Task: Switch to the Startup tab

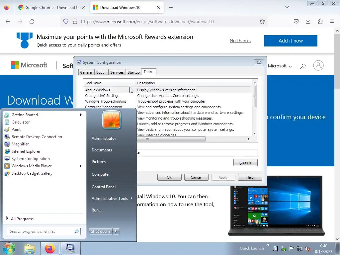Action: coord(133,72)
